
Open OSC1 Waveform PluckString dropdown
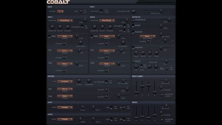tap(65, 20)
